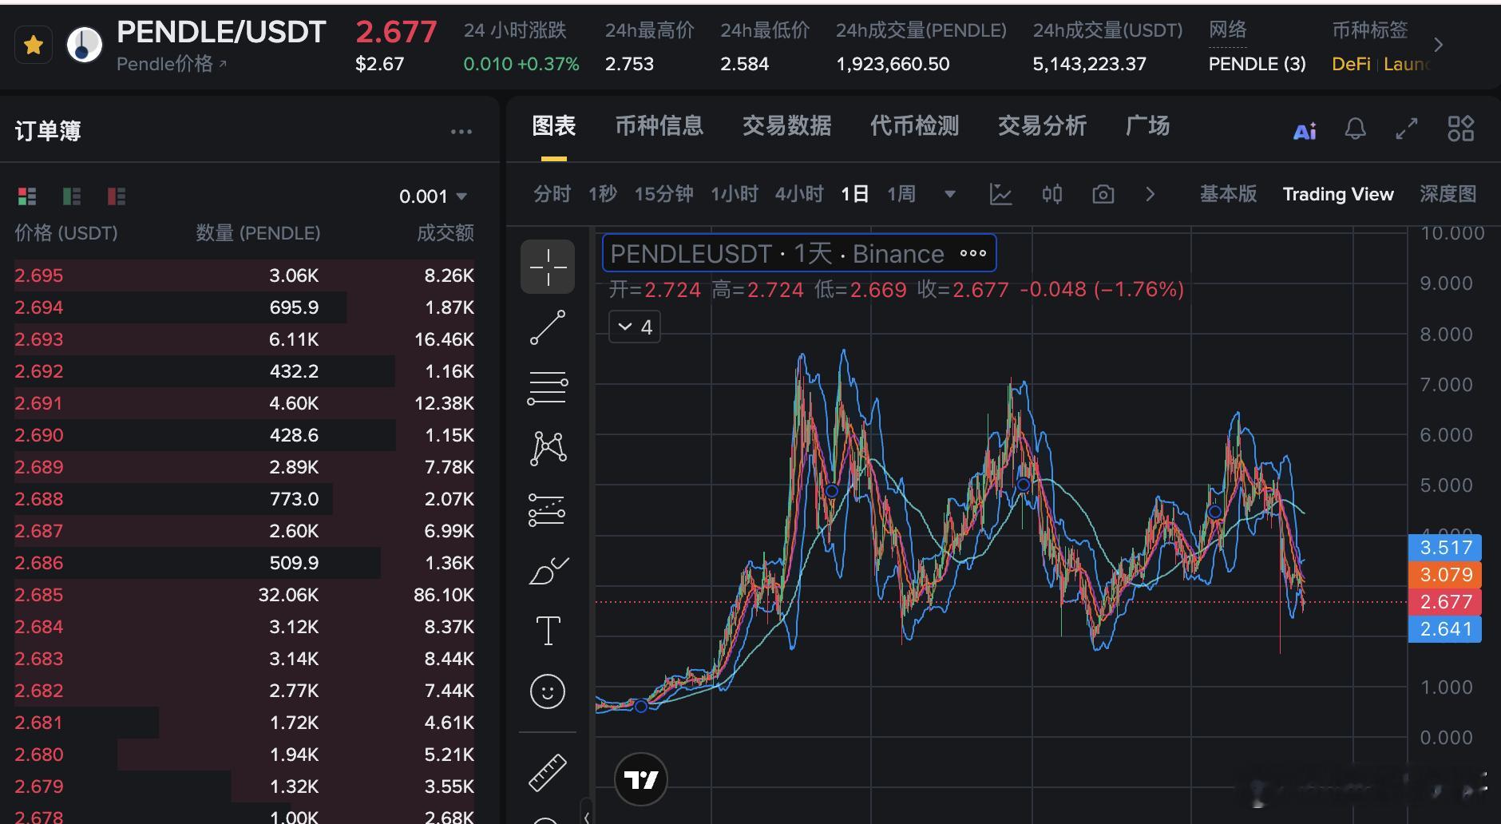Switch order book to sell-orders-only view
The width and height of the screenshot is (1501, 824).
[x=116, y=196]
